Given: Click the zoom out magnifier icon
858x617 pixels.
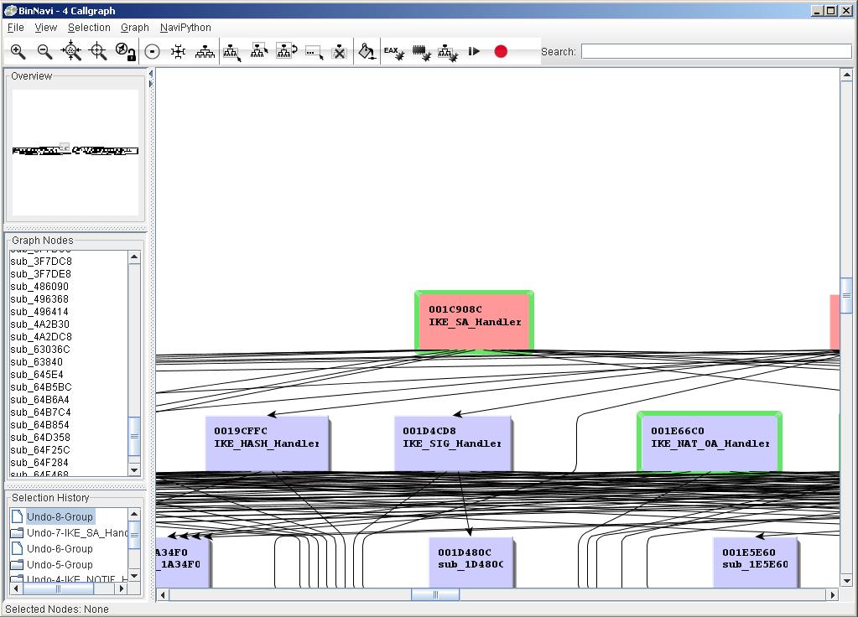Looking at the screenshot, I should (x=44, y=52).
